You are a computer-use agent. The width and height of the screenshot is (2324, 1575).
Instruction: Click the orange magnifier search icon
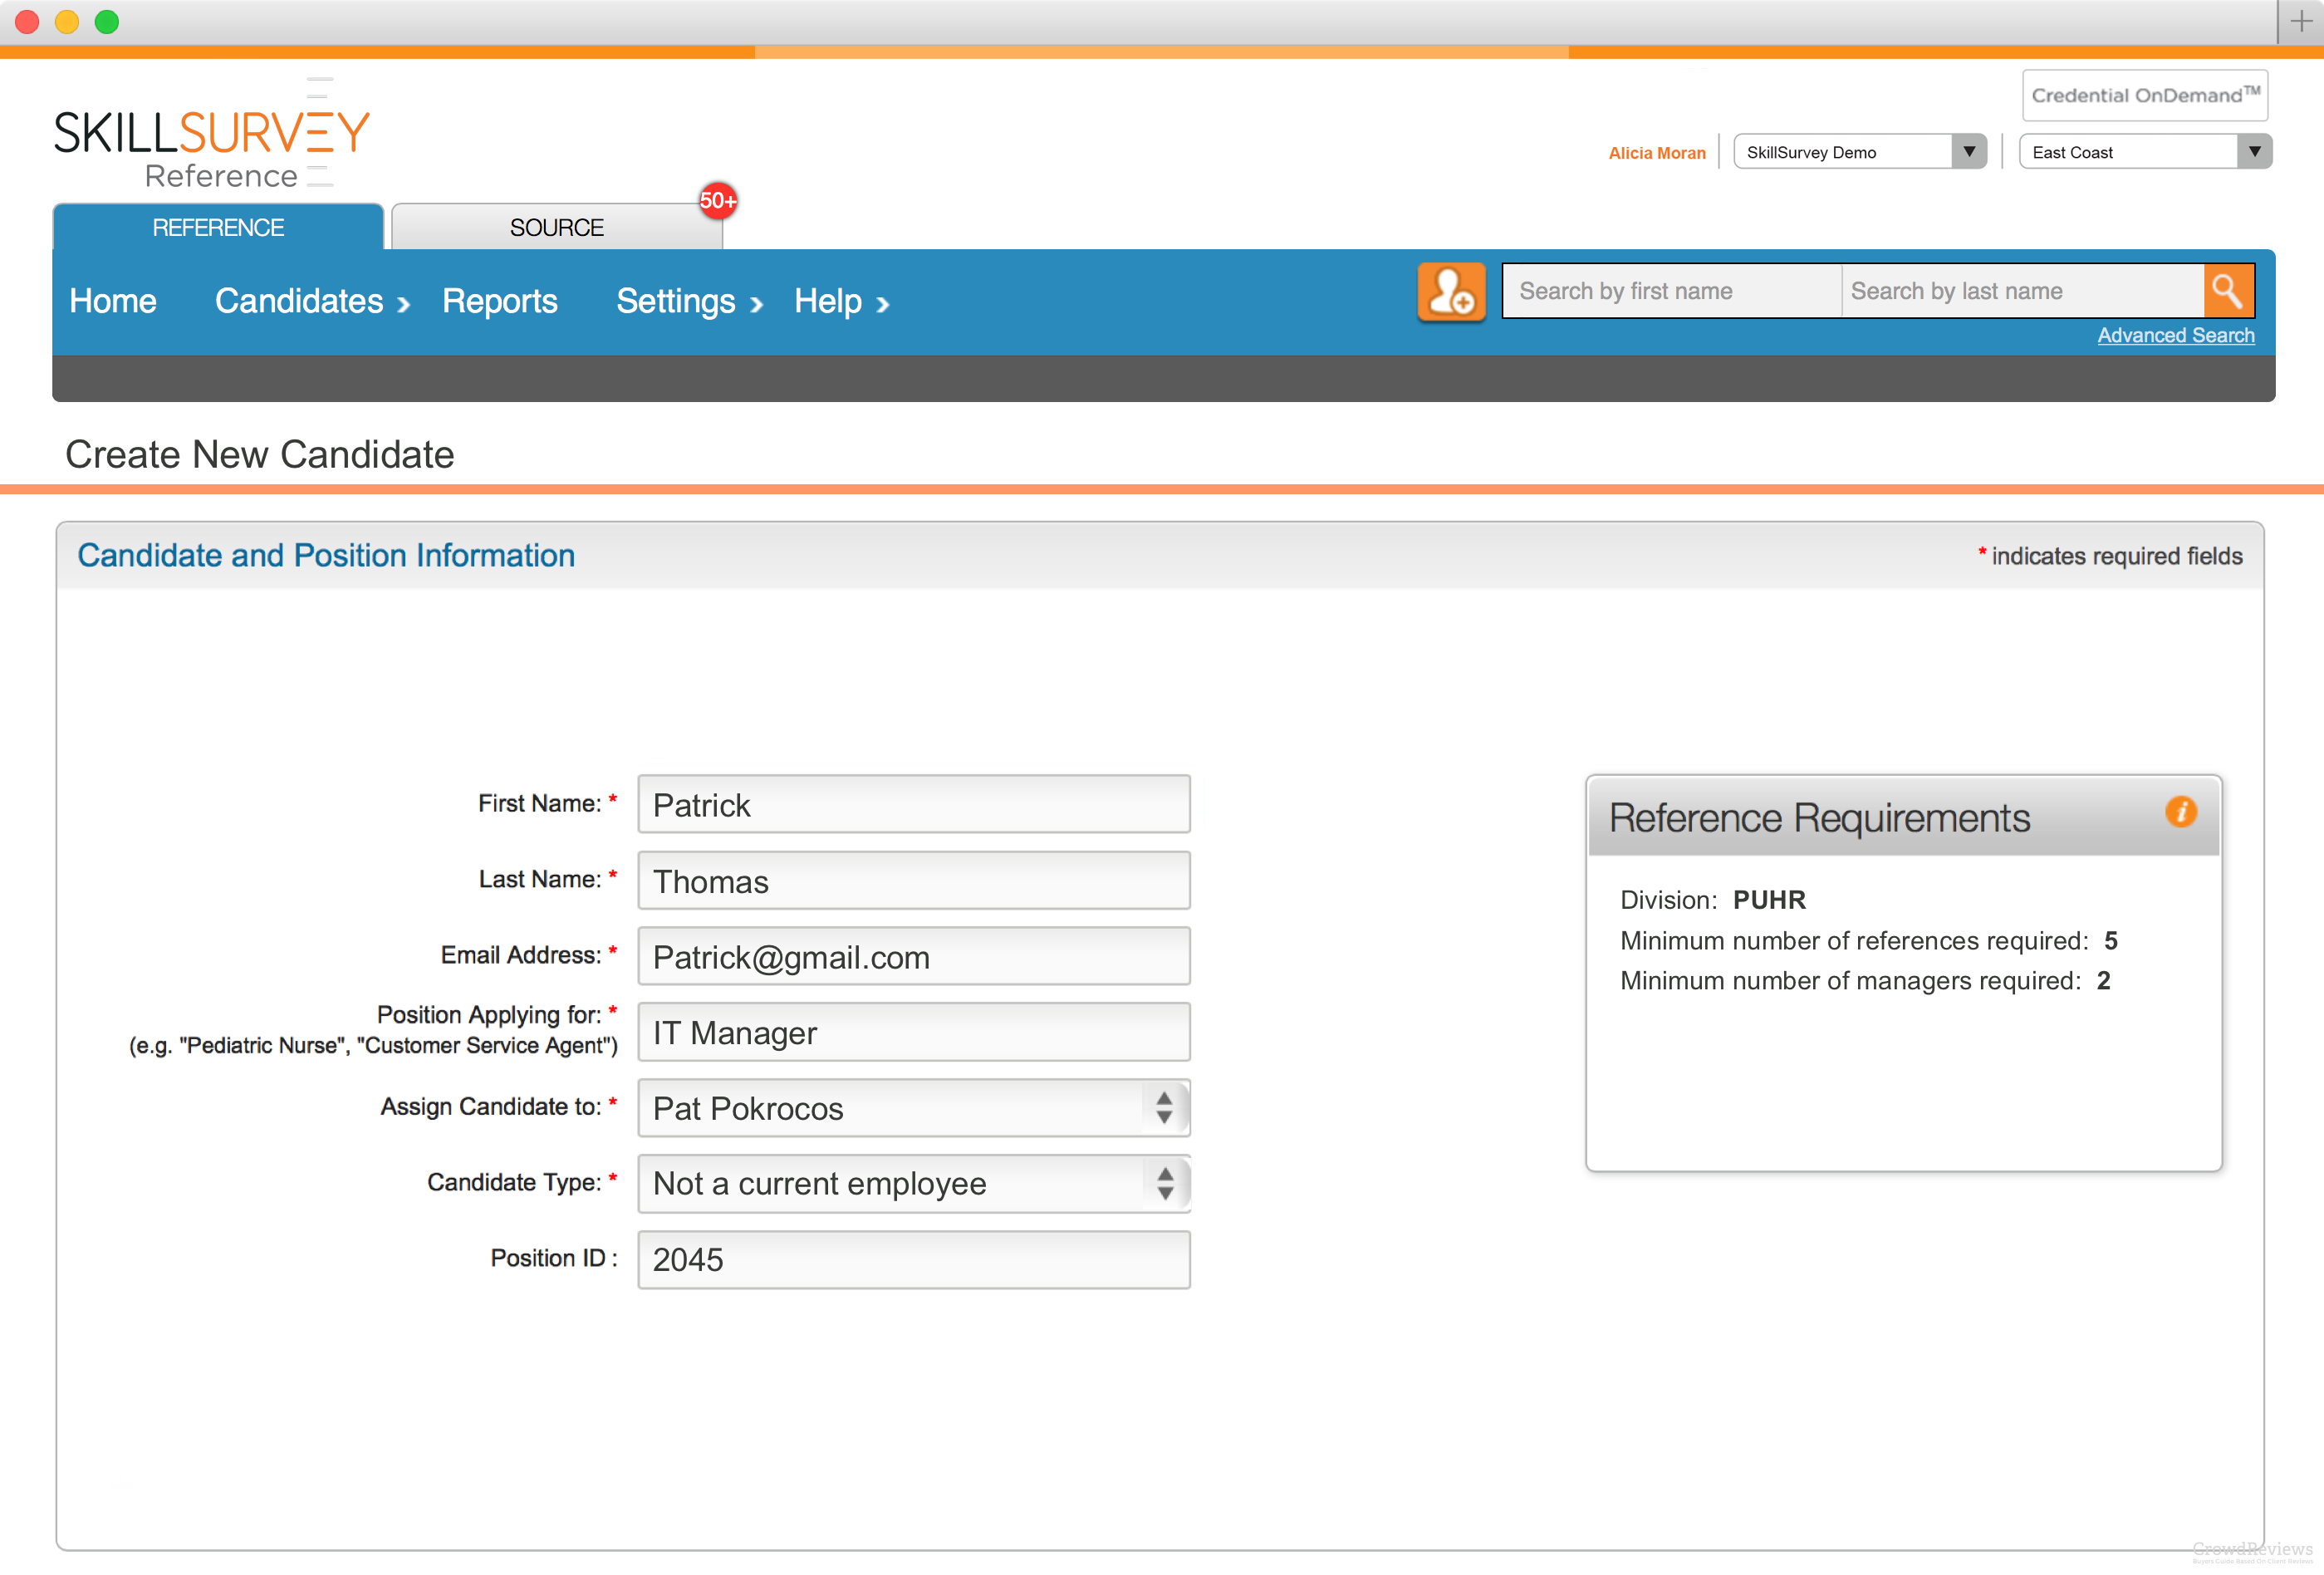[x=2228, y=291]
